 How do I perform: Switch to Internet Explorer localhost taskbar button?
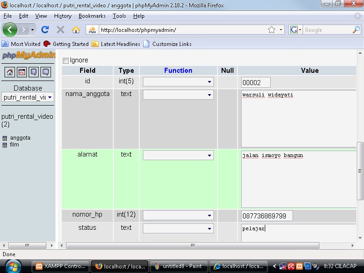(238, 266)
